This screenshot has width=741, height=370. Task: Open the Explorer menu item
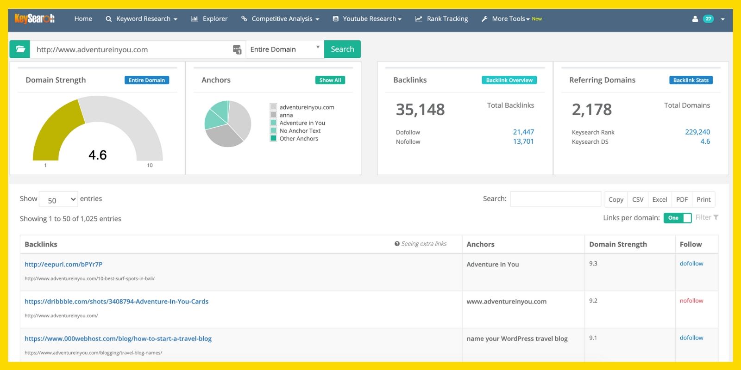[215, 19]
